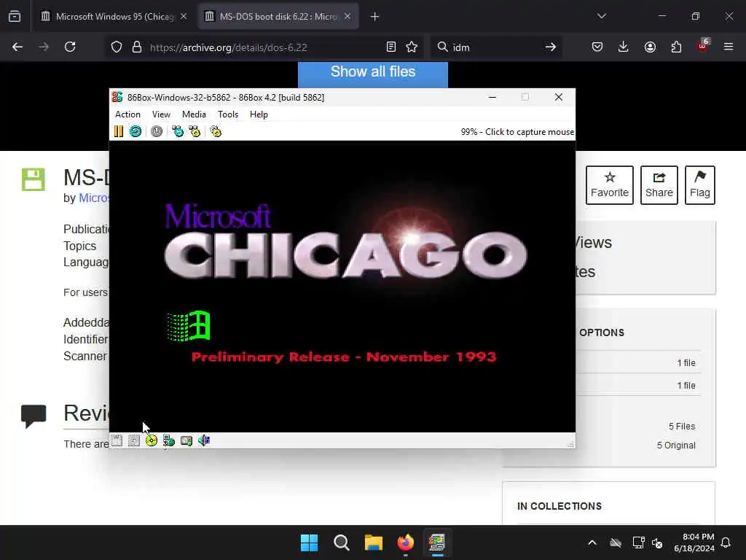Image resolution: width=746 pixels, height=560 pixels.
Task: Close the Microsoft Windows 95 tab
Action: [x=184, y=17]
